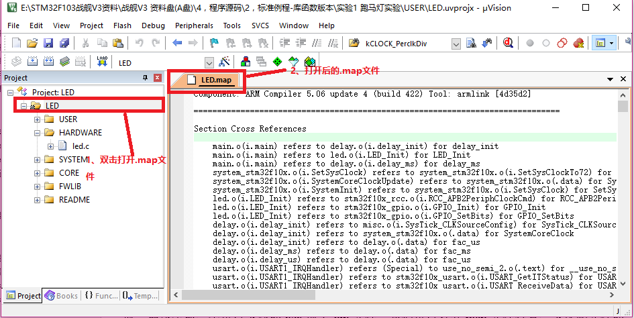Open the File menu
The image size is (634, 318).
click(x=13, y=25)
